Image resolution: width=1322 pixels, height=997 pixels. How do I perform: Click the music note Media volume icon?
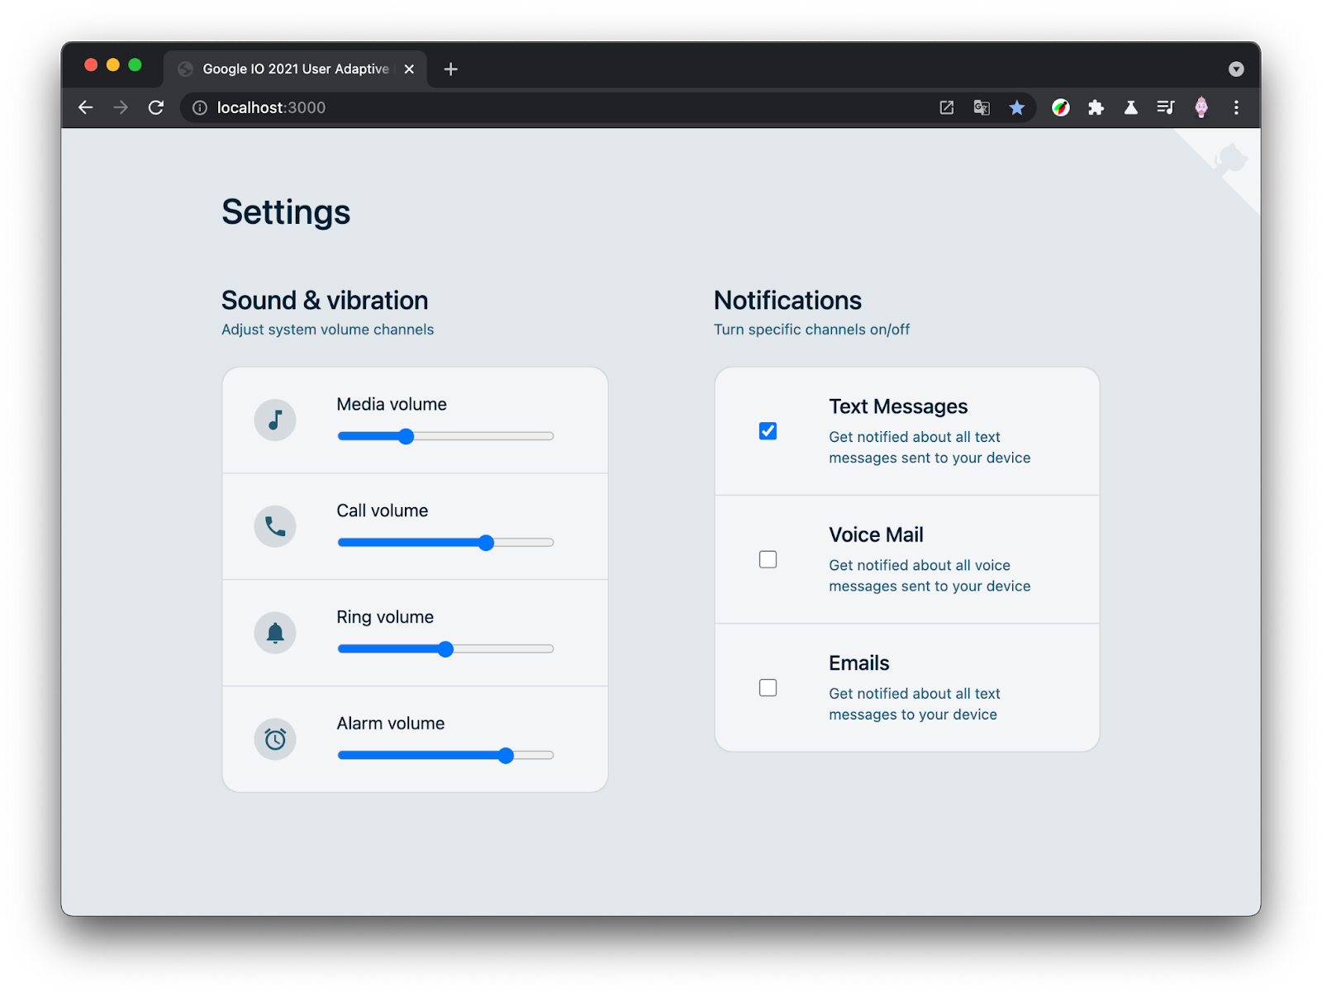tap(275, 420)
